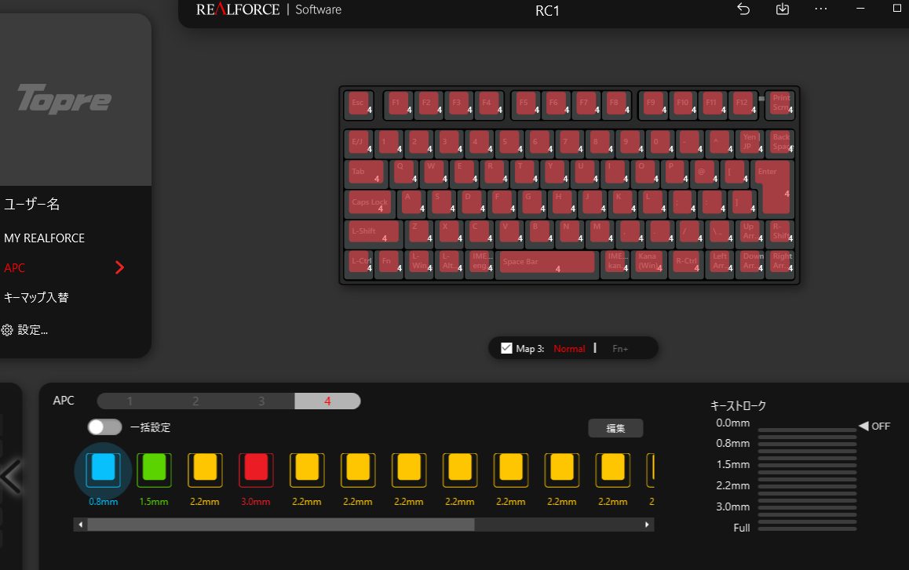The width and height of the screenshot is (909, 570).
Task: Open the キーマップ入替 page
Action: (36, 297)
